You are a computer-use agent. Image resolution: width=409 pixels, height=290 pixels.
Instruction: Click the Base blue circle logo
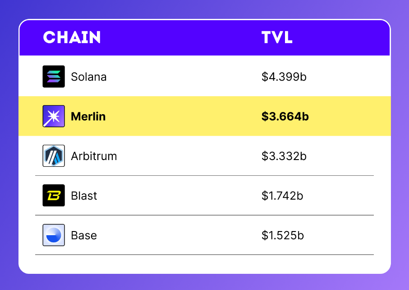[54, 235]
